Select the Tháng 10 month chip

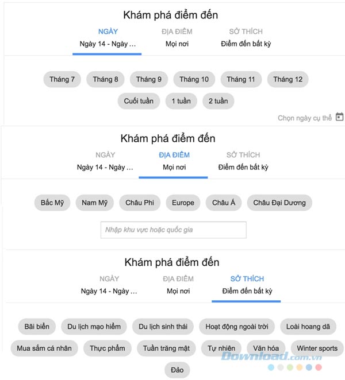(194, 79)
